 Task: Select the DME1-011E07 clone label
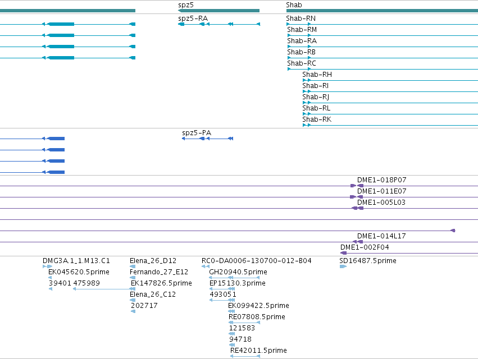coord(381,191)
